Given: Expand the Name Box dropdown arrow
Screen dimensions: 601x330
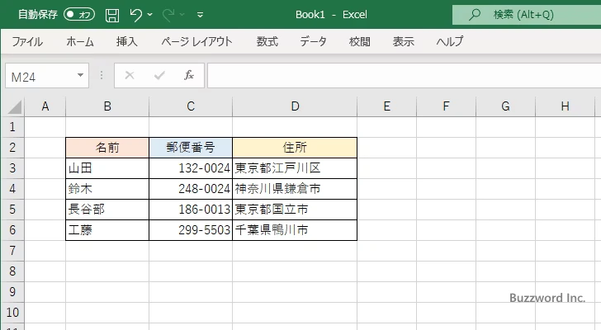Looking at the screenshot, I should click(x=81, y=75).
